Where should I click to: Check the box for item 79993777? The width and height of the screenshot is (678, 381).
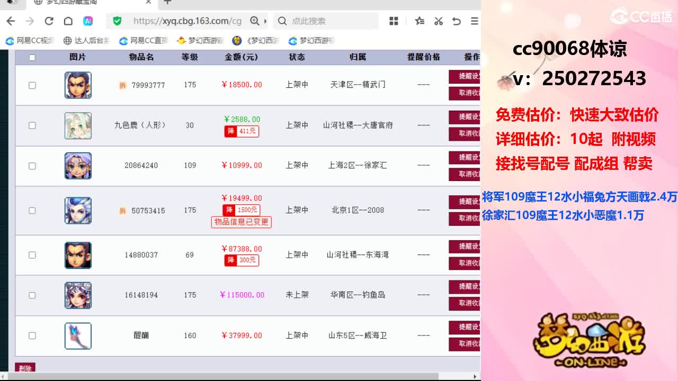(x=32, y=85)
